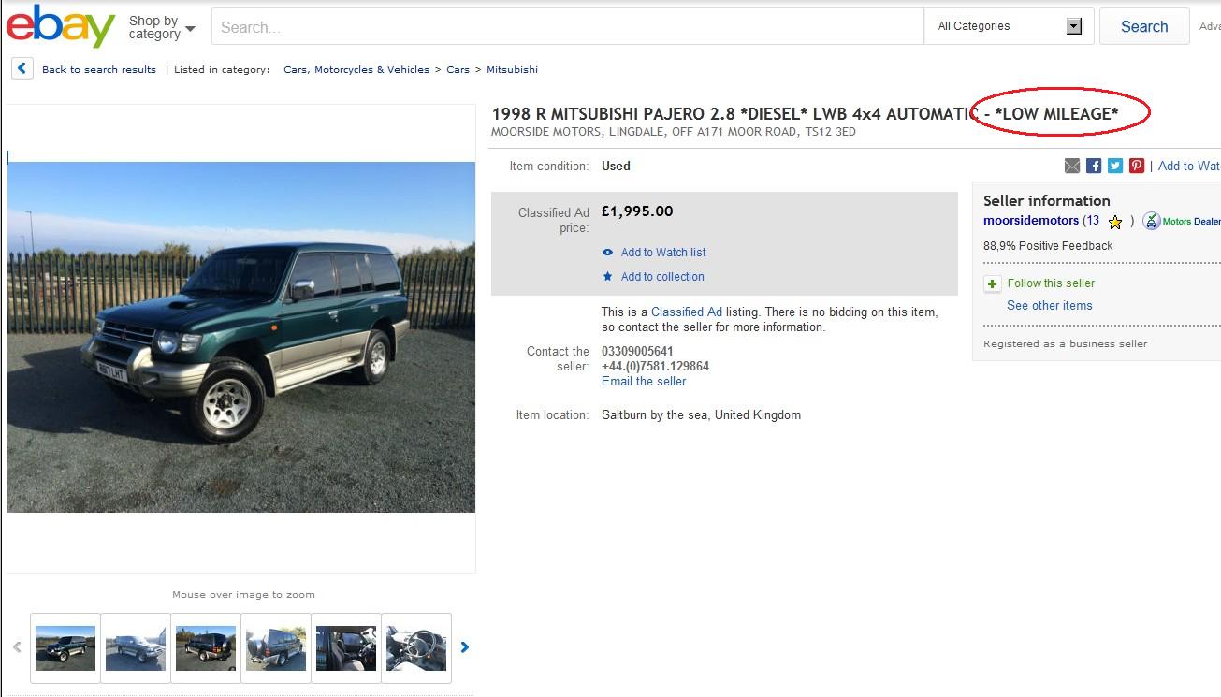This screenshot has height=697, width=1221.
Task: Open the Mitsubishi breadcrumb category
Action: 512,69
